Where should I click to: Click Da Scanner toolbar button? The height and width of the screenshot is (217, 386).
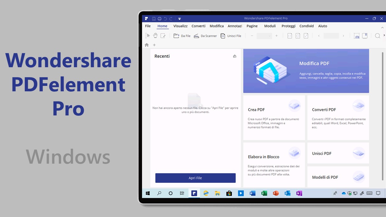tap(205, 36)
